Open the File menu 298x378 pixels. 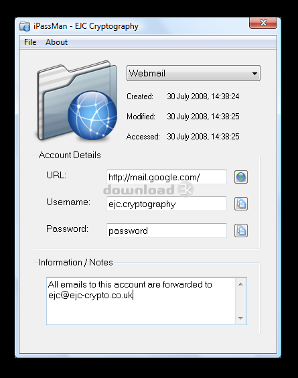click(x=30, y=42)
